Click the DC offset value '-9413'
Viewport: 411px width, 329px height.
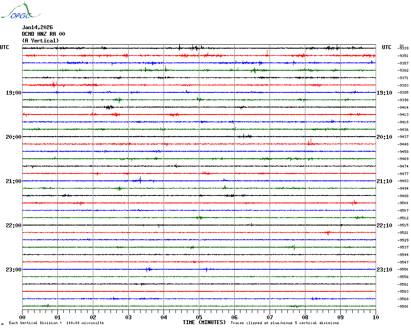click(403, 115)
